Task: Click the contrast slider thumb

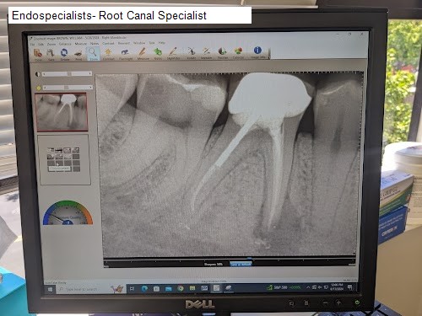Action: tap(69, 73)
